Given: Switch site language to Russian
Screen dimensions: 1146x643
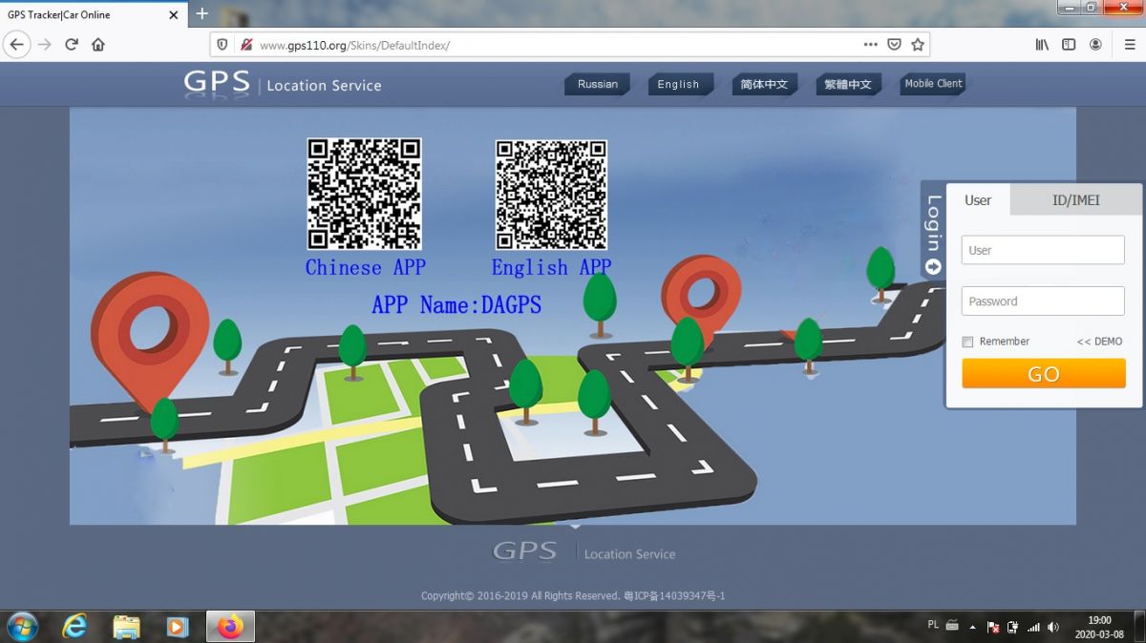Looking at the screenshot, I should [598, 84].
